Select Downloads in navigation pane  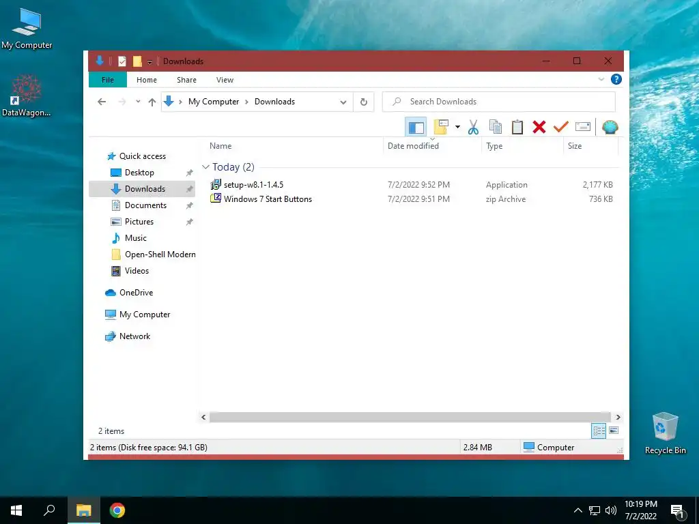pyautogui.click(x=145, y=189)
